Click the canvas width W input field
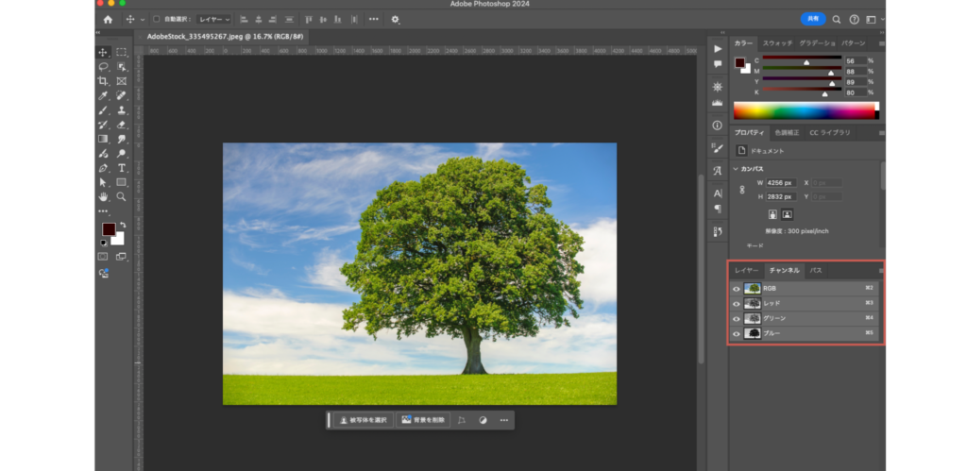Viewport: 967px width, 471px height. tap(782, 182)
